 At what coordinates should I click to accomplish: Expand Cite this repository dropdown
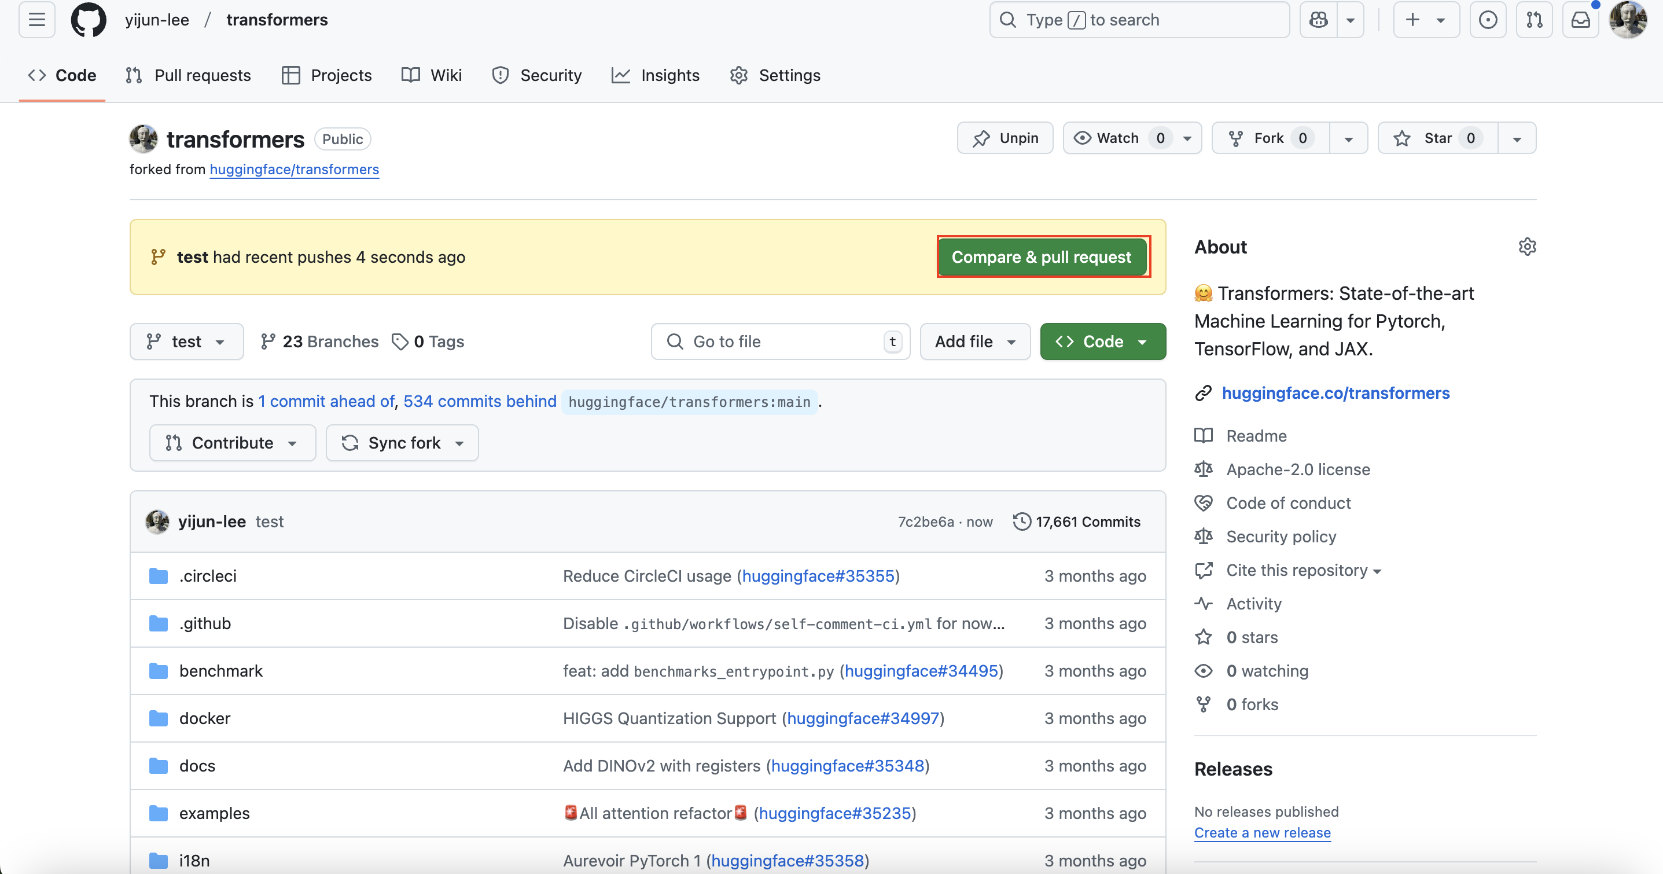click(1304, 570)
